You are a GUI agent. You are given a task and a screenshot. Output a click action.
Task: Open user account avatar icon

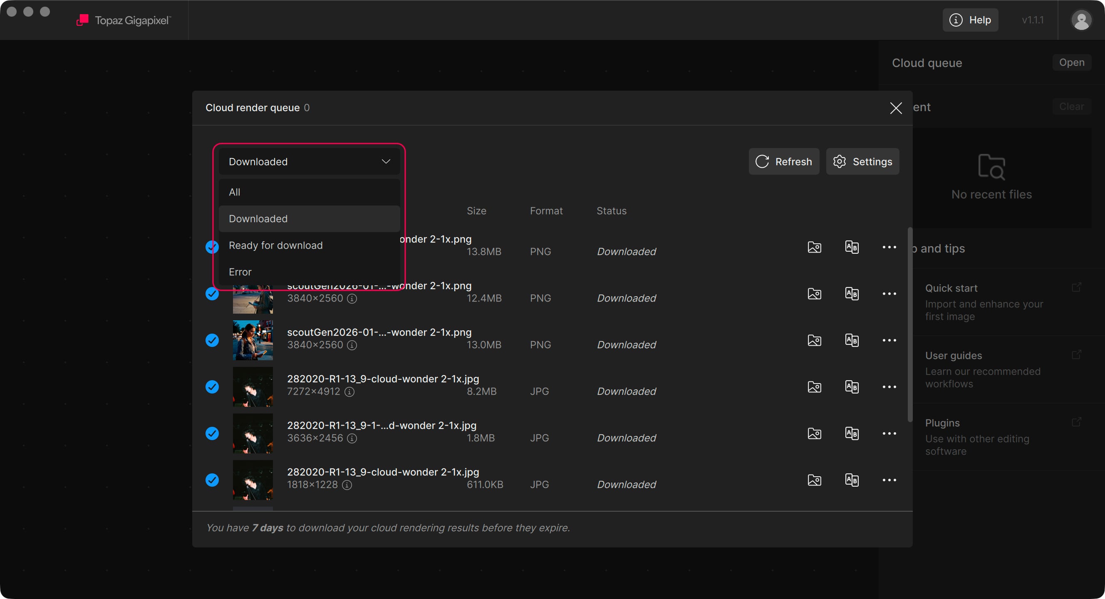(1081, 20)
